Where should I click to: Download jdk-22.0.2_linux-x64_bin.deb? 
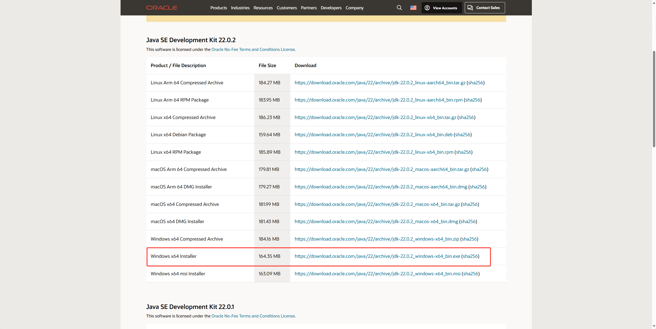[373, 135]
